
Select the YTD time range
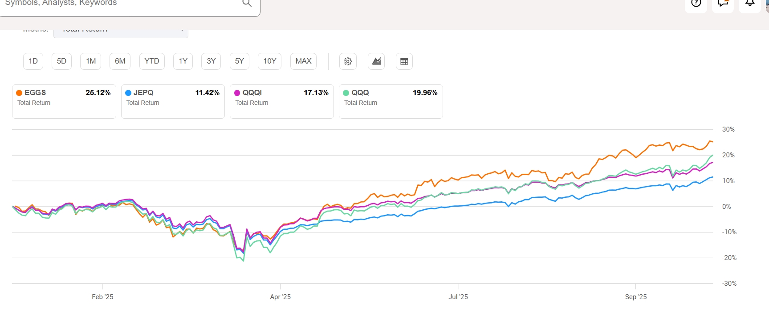(151, 61)
